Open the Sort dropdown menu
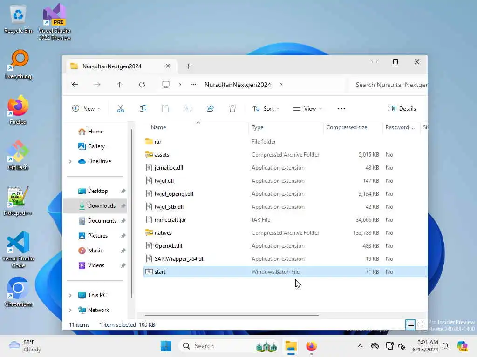This screenshot has width=477, height=357. [266, 109]
